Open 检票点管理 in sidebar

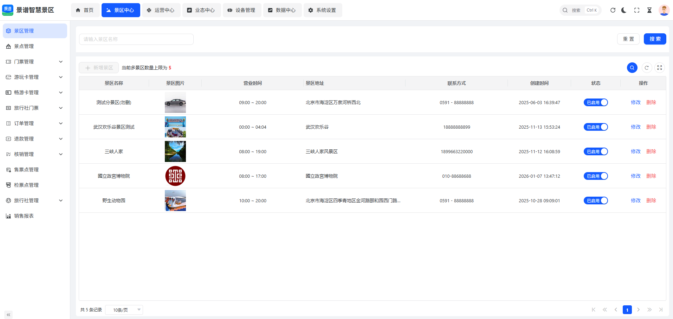tap(35, 185)
